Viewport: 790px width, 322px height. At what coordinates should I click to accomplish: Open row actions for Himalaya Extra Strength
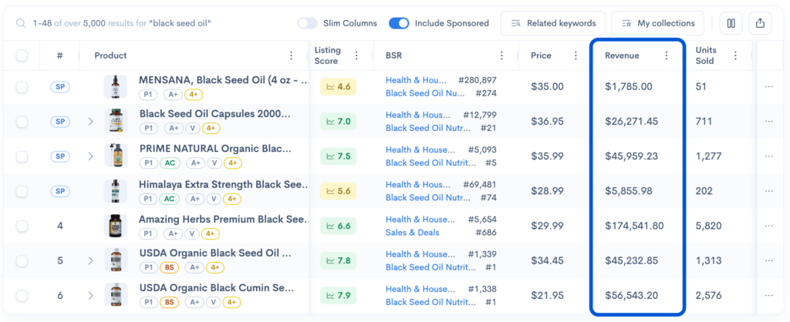[768, 191]
